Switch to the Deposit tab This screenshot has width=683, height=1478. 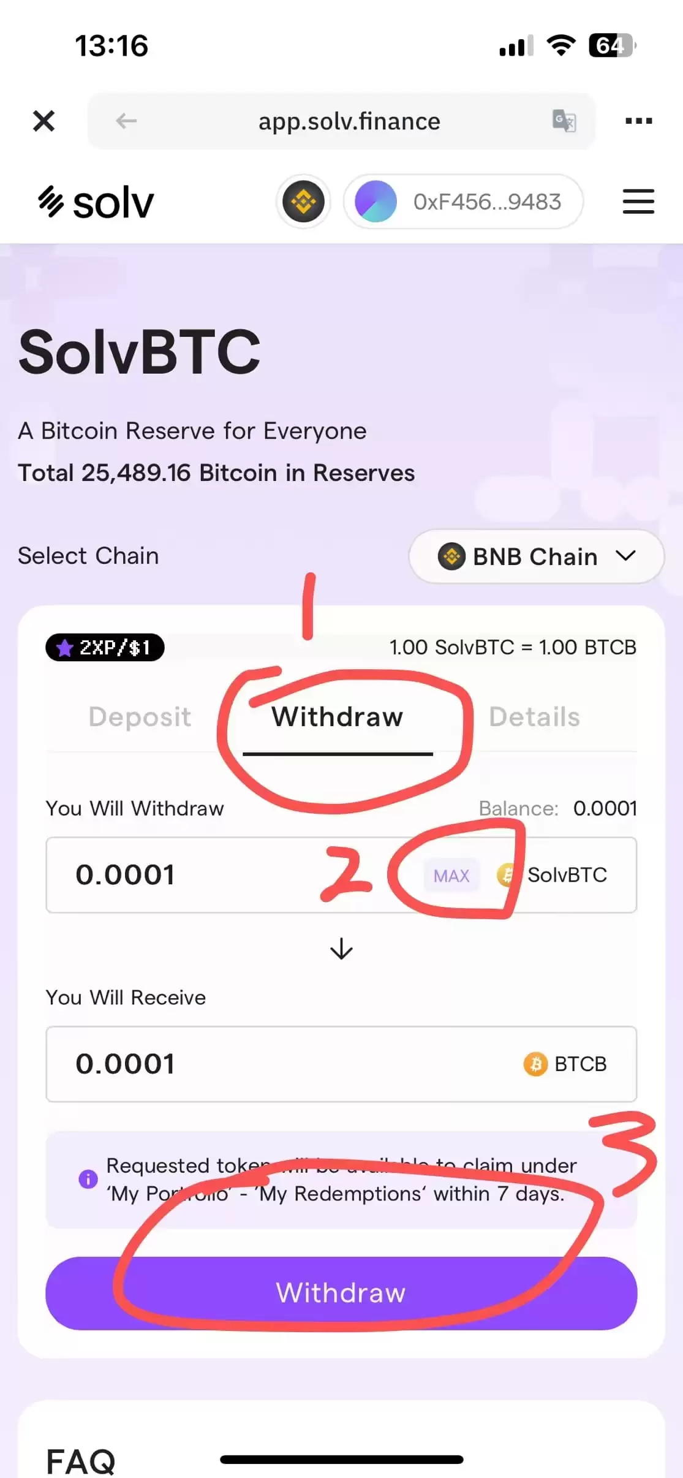pos(140,717)
